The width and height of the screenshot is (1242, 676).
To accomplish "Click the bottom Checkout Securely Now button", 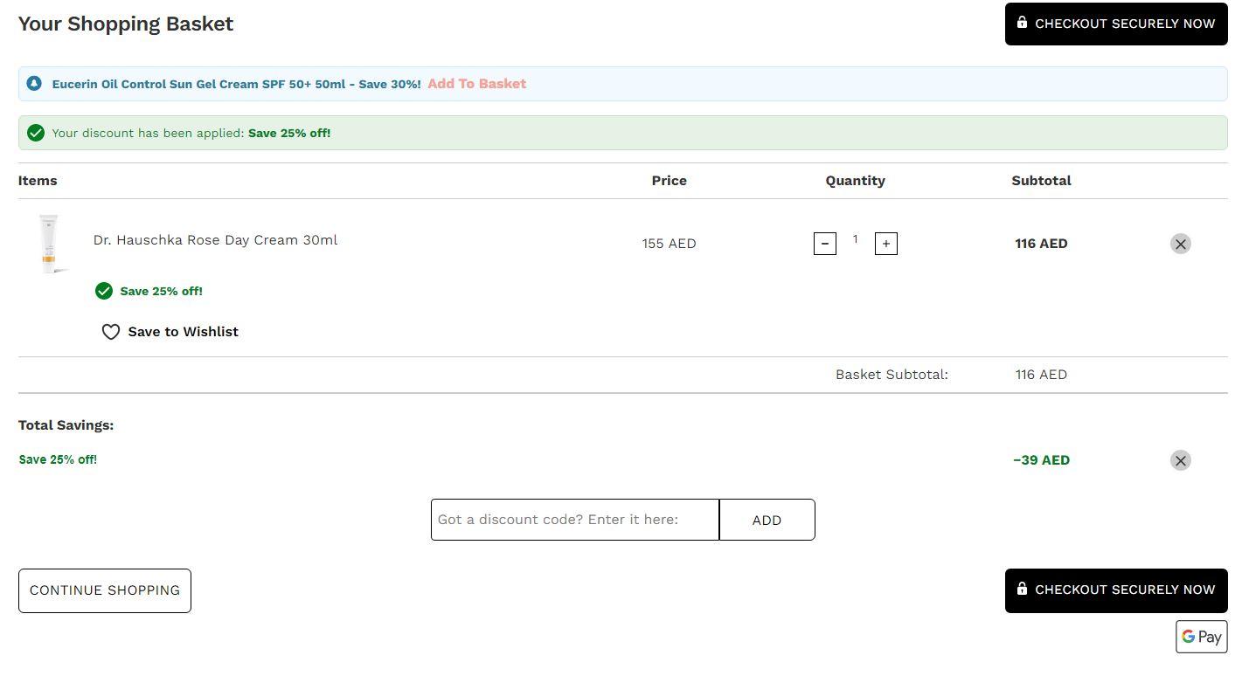I will pyautogui.click(x=1116, y=590).
